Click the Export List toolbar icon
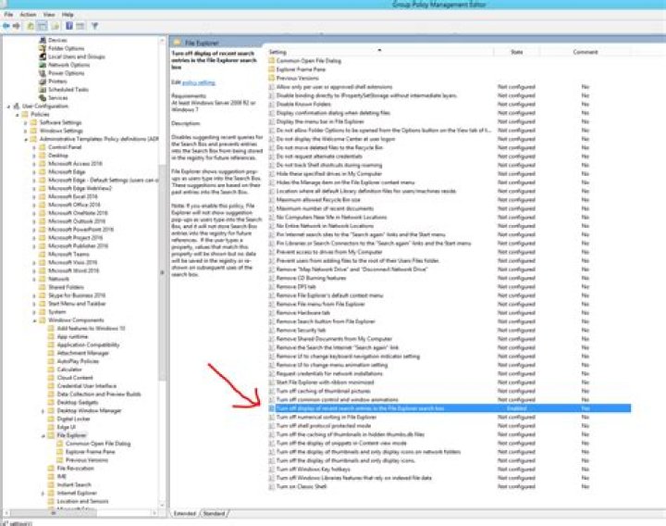 tap(55, 26)
